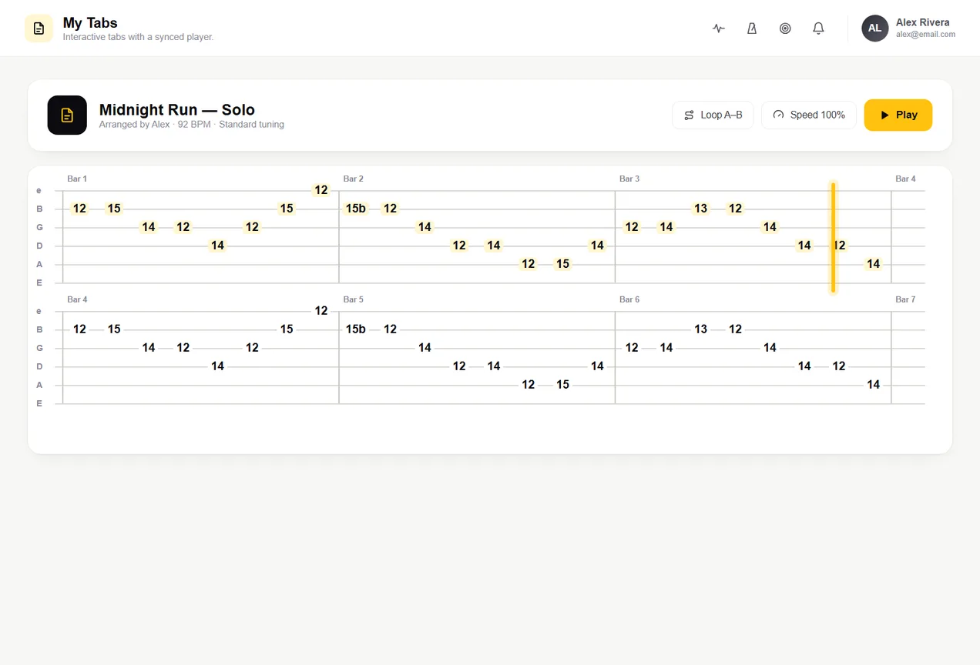980x665 pixels.
Task: Open notifications bell
Action: click(x=818, y=28)
